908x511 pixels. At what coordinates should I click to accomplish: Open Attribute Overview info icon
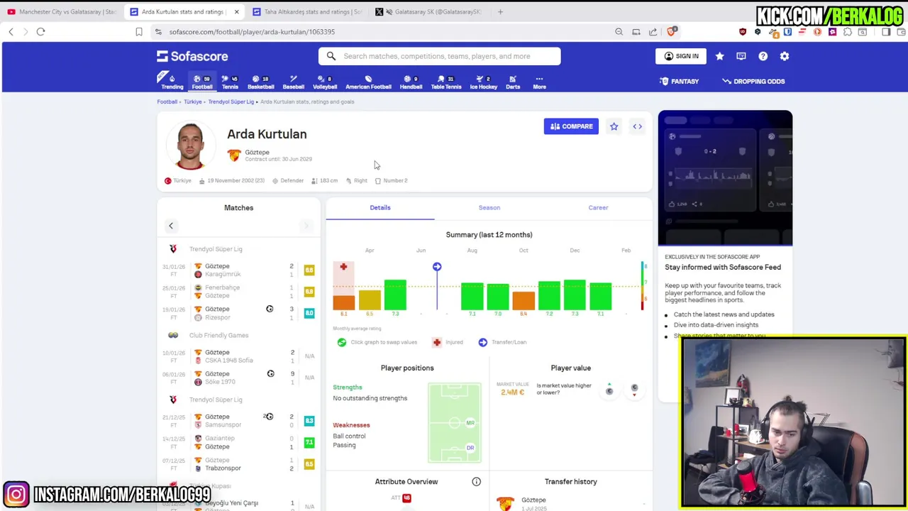point(477,482)
